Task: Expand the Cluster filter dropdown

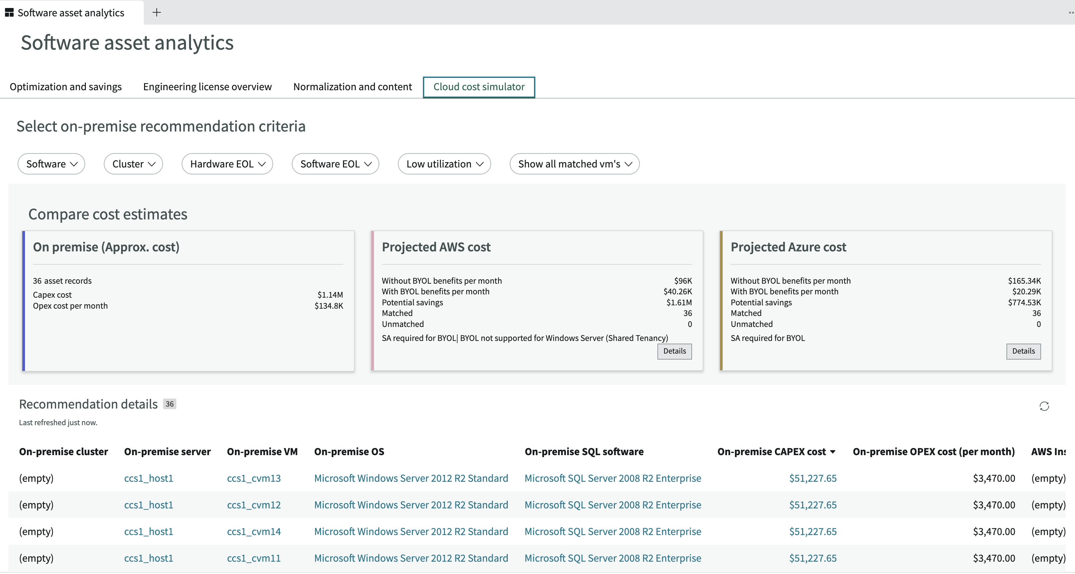Action: point(133,163)
